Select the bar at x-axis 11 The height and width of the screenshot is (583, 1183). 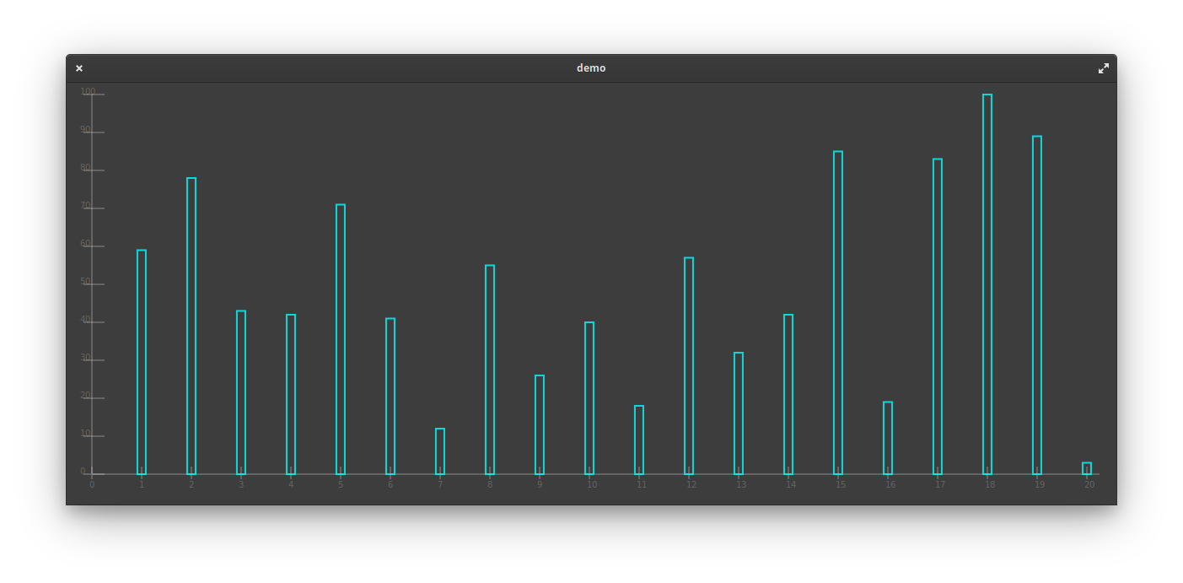tap(639, 440)
